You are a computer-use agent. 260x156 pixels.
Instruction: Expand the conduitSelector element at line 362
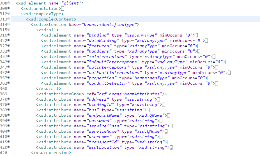tap(8, 83)
